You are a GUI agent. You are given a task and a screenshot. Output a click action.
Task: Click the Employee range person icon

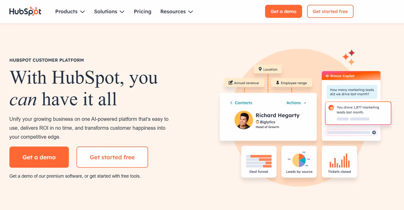(277, 83)
